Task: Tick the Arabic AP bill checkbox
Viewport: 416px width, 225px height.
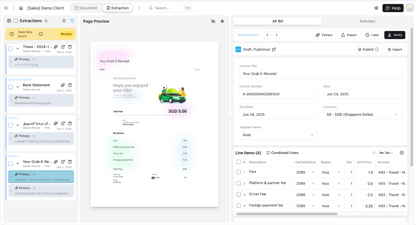Action: coord(11,125)
